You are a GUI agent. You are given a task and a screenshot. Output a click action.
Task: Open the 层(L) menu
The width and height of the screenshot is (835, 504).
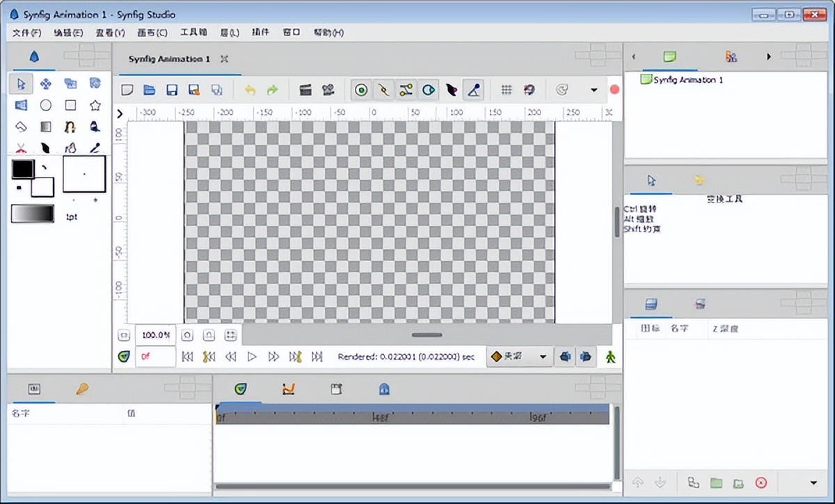click(x=229, y=33)
